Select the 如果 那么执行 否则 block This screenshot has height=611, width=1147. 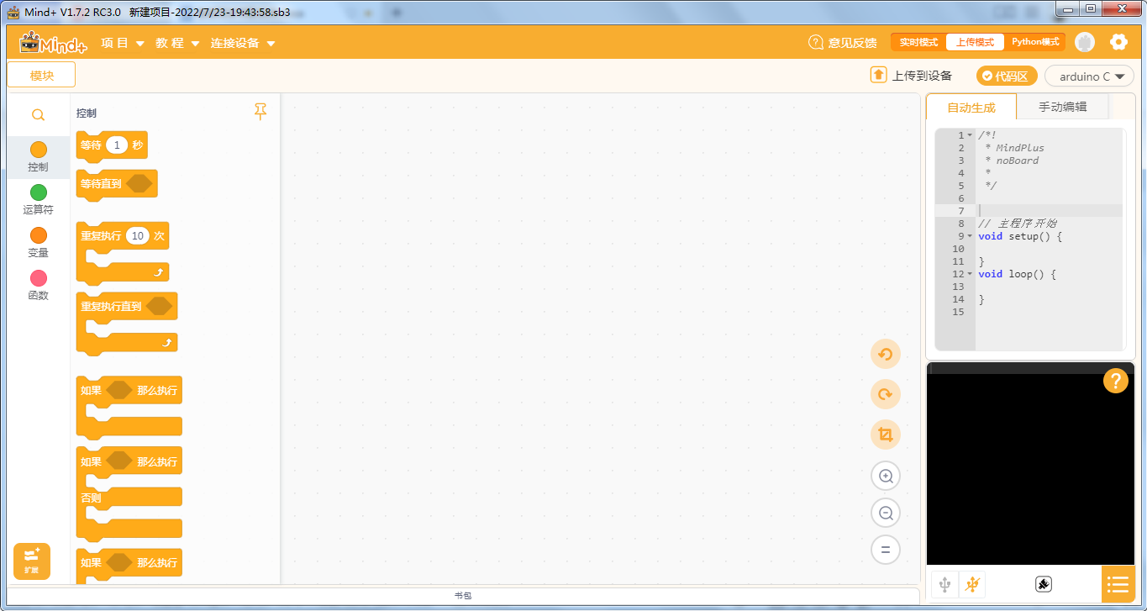point(129,492)
